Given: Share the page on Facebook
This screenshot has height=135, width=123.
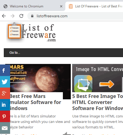Looking at the screenshot, I should (x=5, y=70).
